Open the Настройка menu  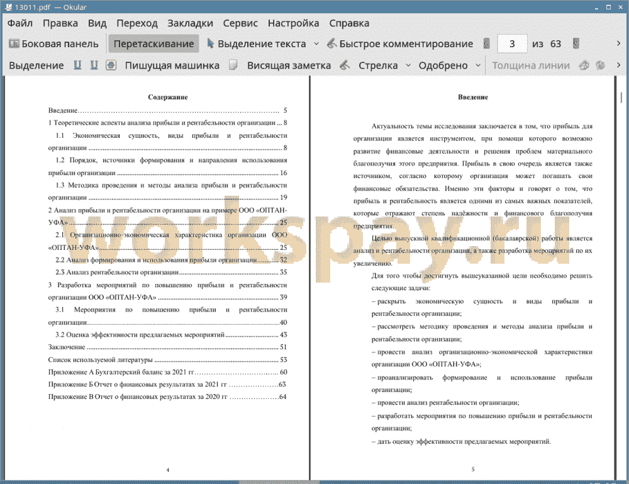293,23
